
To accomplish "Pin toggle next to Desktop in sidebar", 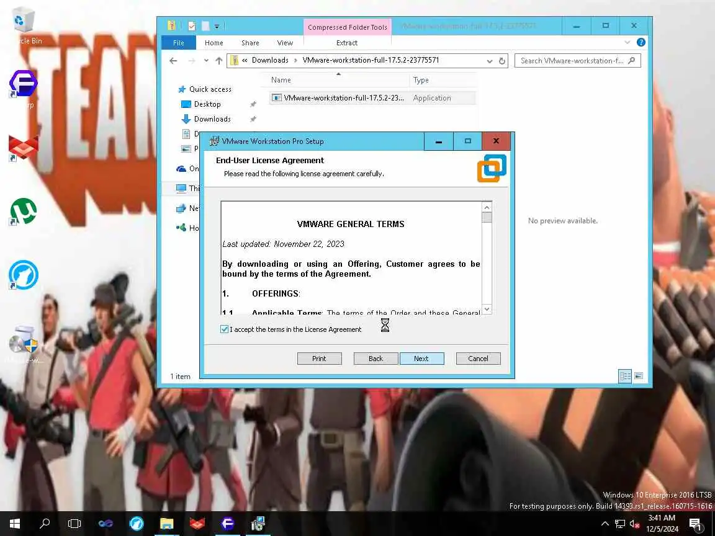I will [253, 104].
